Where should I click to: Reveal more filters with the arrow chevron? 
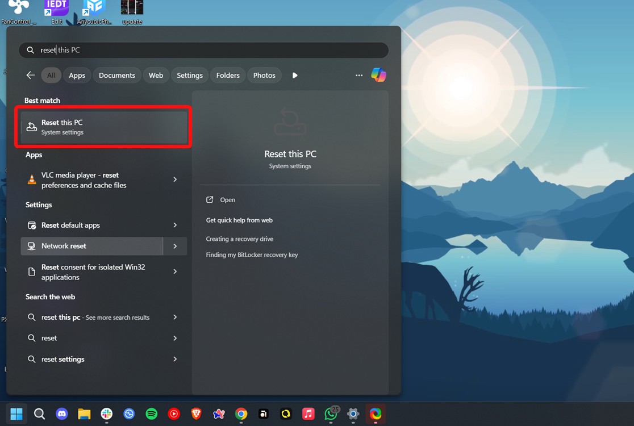(x=295, y=74)
